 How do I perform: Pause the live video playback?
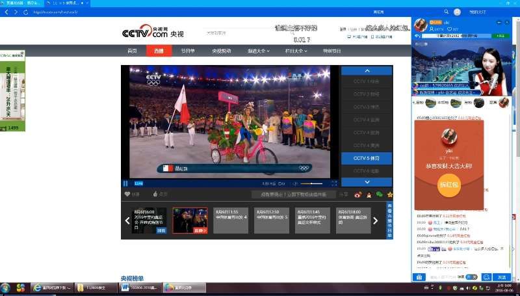[x=126, y=183]
